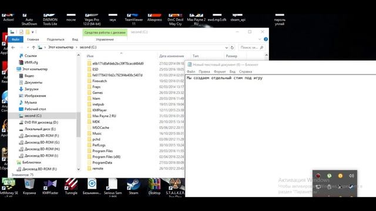The height and width of the screenshot is (211, 376).
Task: Launch the Auto ShutDown desktop icon
Action: pos(29,20)
